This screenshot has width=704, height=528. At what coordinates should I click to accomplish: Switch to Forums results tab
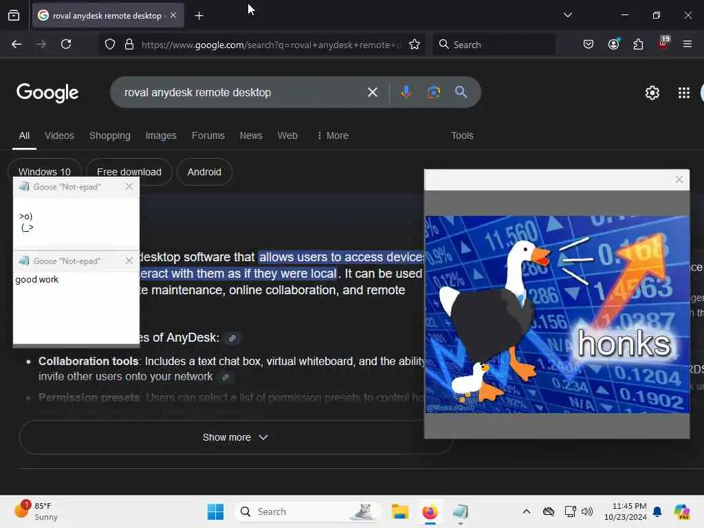click(208, 135)
